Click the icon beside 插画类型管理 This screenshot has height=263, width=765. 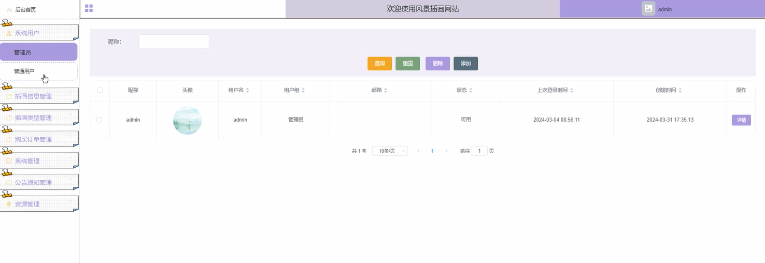pos(9,118)
